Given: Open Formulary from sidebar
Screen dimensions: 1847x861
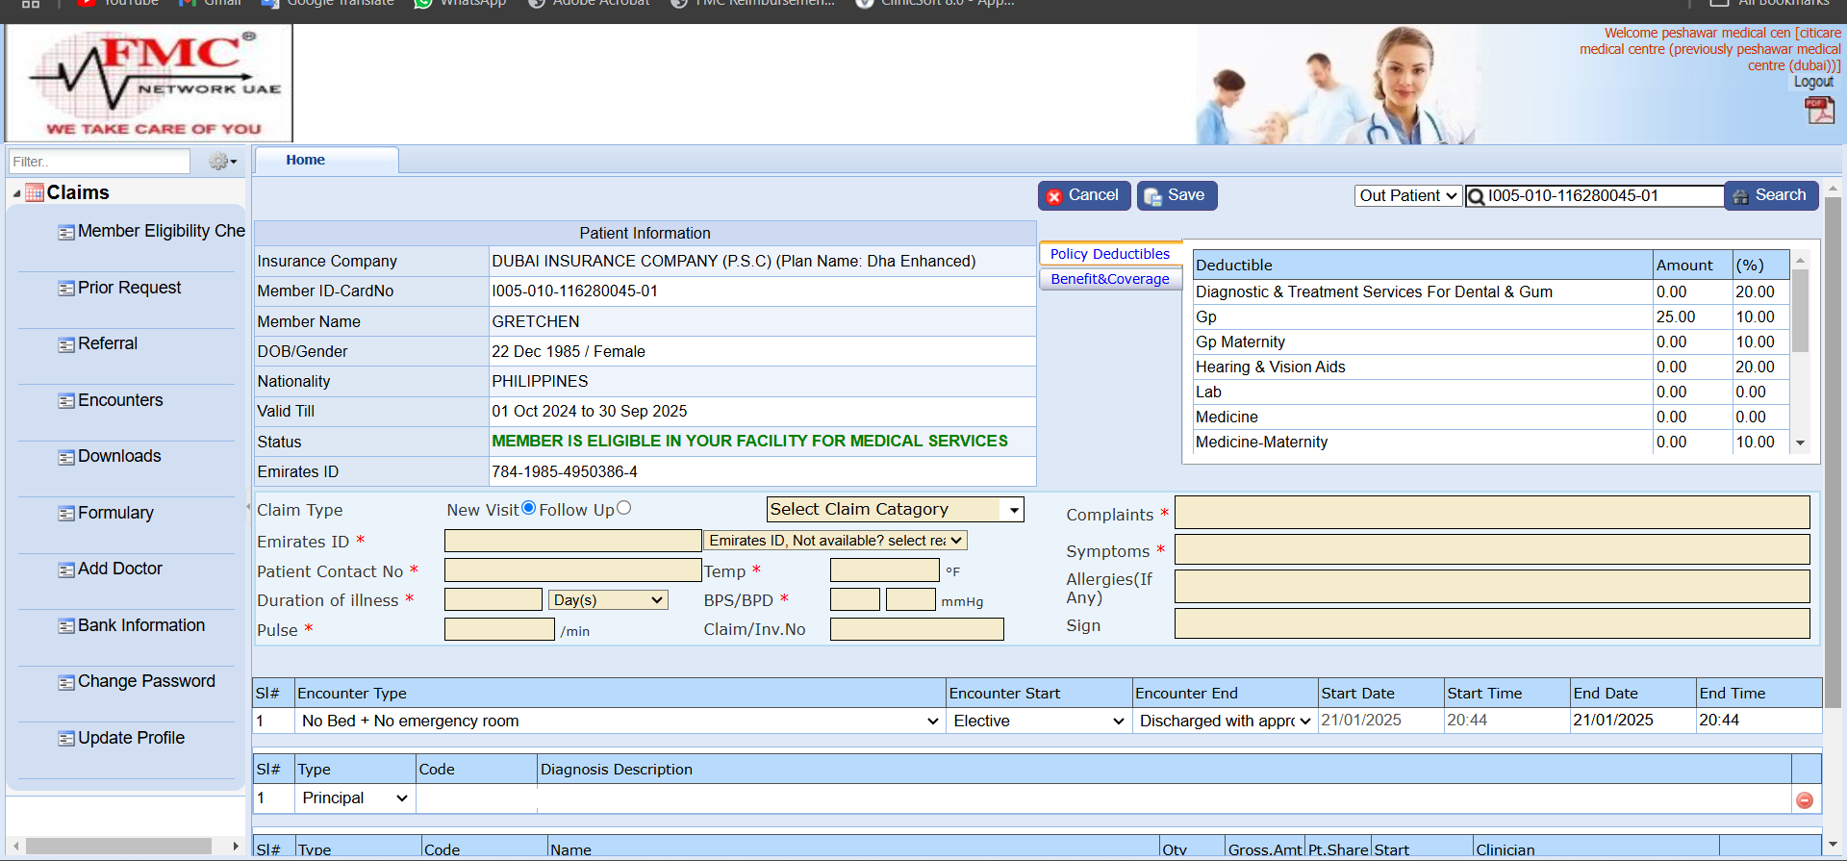Looking at the screenshot, I should [115, 513].
